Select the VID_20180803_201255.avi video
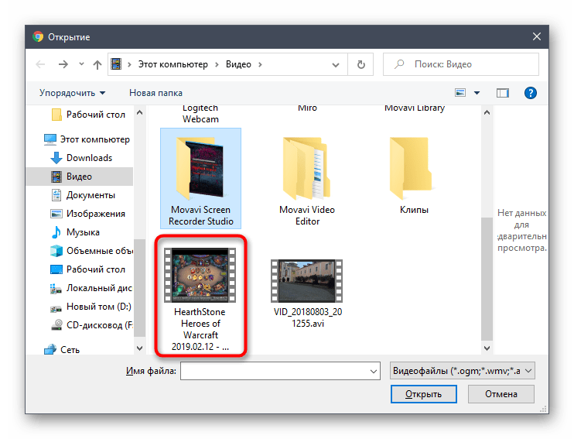Image resolution: width=574 pixels, height=439 pixels. tap(308, 293)
